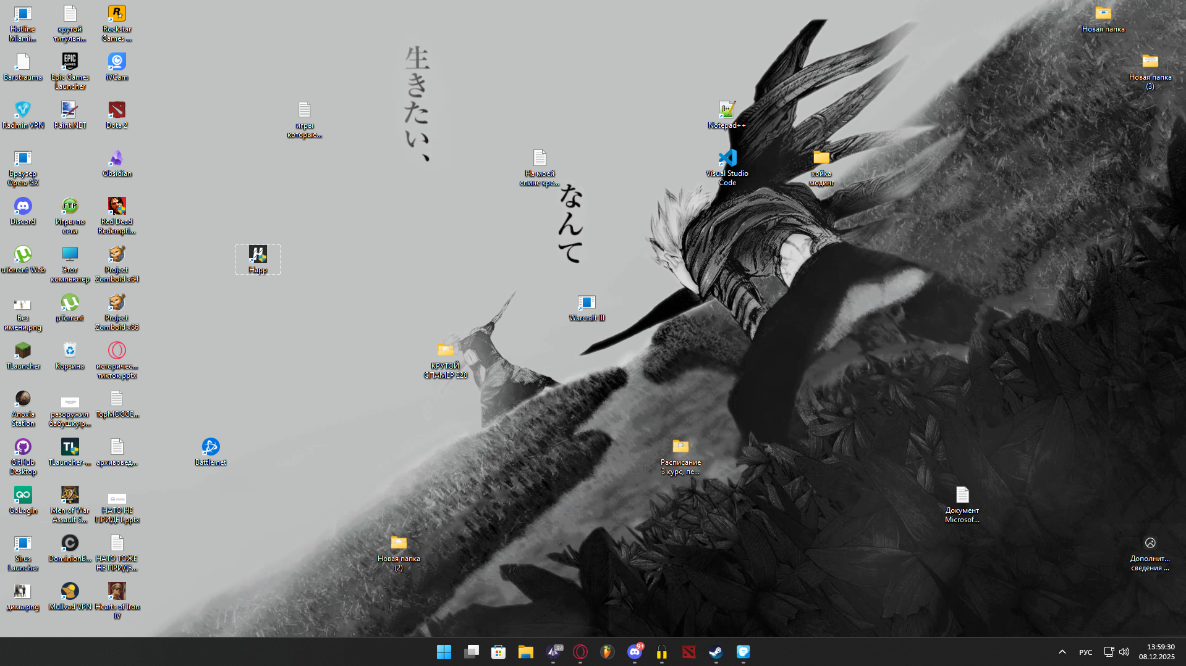Select the игры которые text file

(x=305, y=120)
